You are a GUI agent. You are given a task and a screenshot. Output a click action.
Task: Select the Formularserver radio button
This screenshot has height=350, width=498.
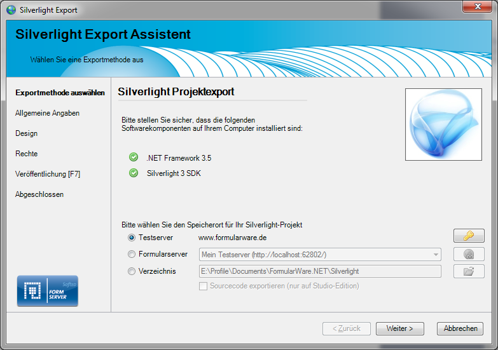coord(132,254)
